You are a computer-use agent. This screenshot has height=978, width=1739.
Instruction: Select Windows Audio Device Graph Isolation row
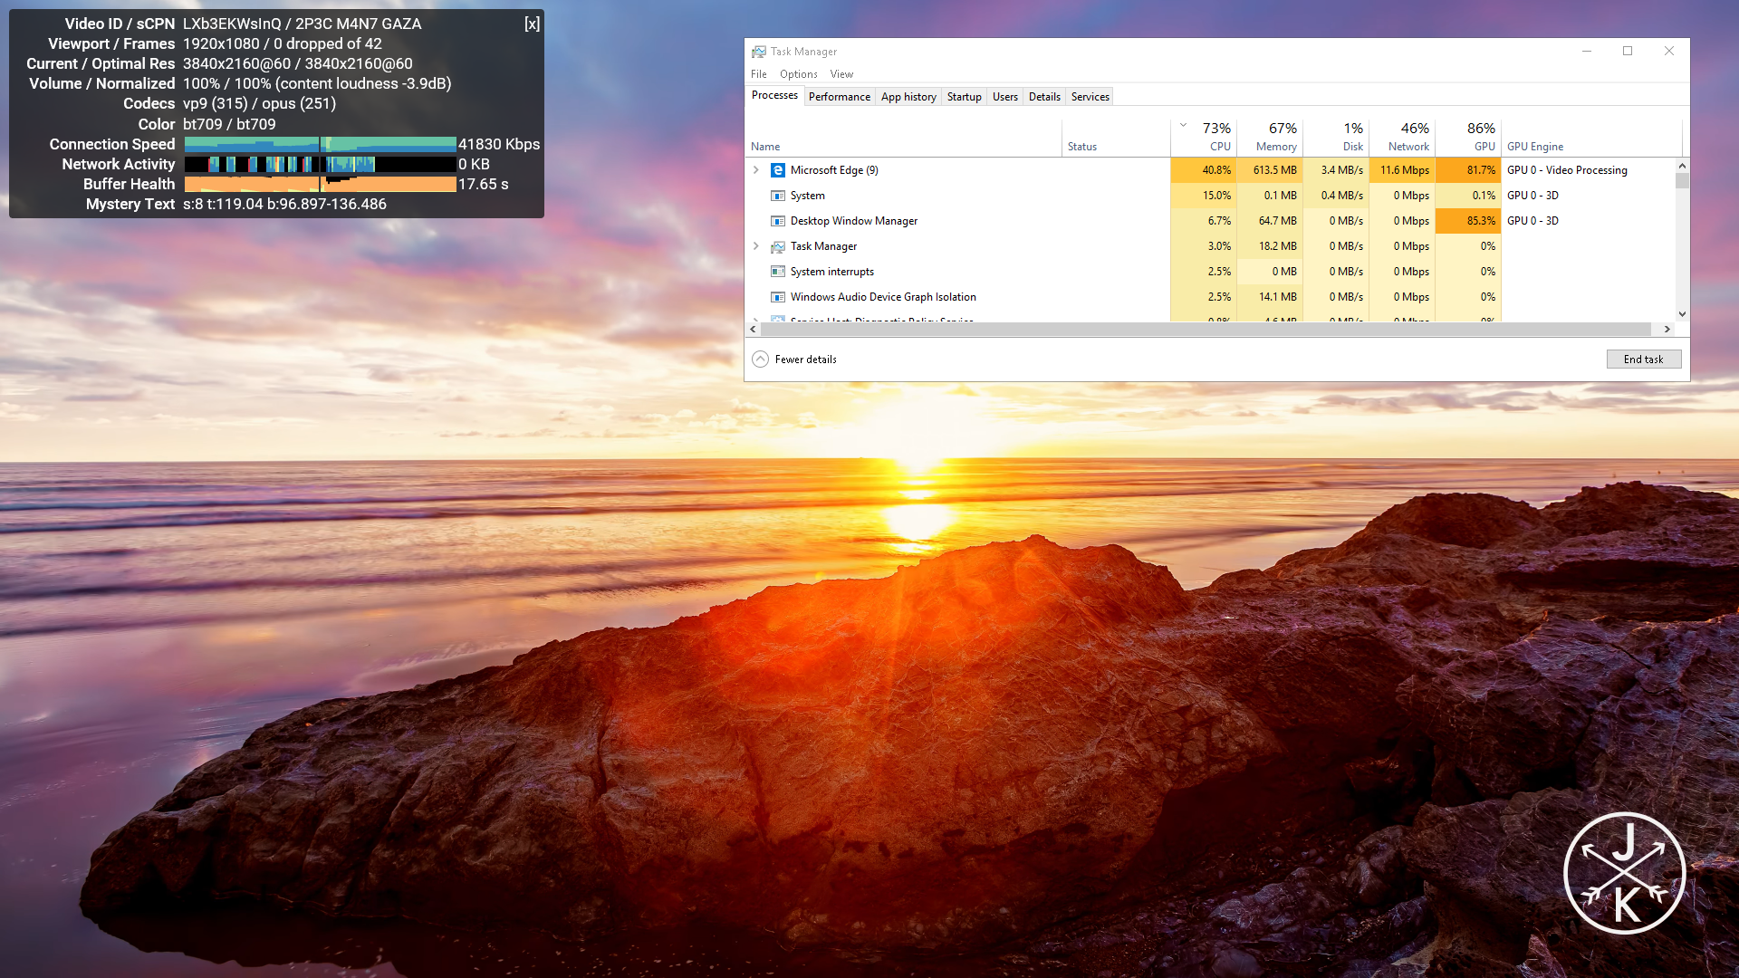point(883,297)
